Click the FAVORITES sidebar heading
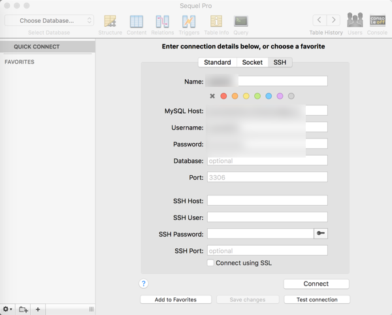This screenshot has height=315, width=392. (20, 62)
